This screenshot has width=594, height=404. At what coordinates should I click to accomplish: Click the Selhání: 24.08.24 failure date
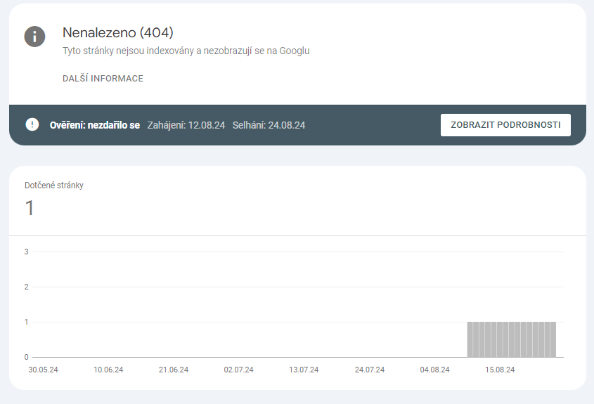pos(269,125)
